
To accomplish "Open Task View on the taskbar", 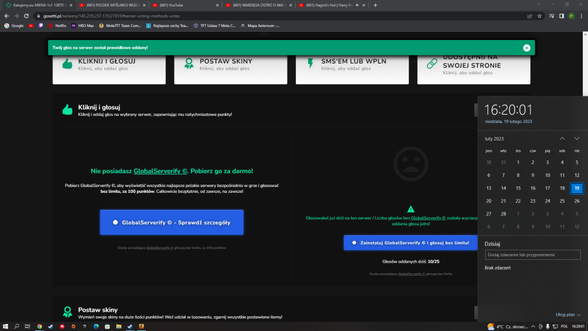I will 28,326.
